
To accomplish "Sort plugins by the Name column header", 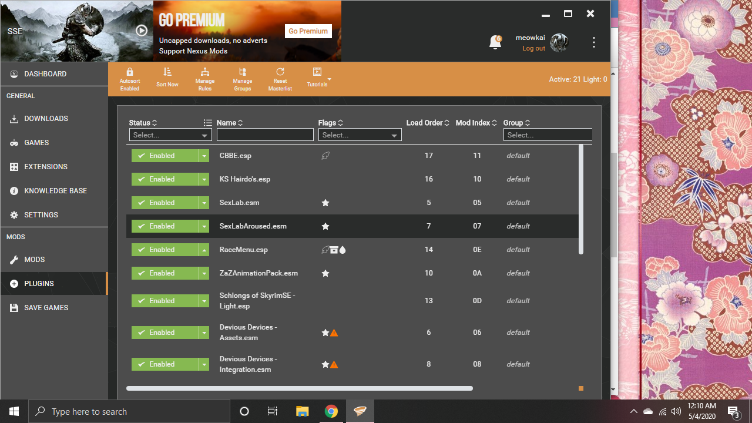I will 230,123.
